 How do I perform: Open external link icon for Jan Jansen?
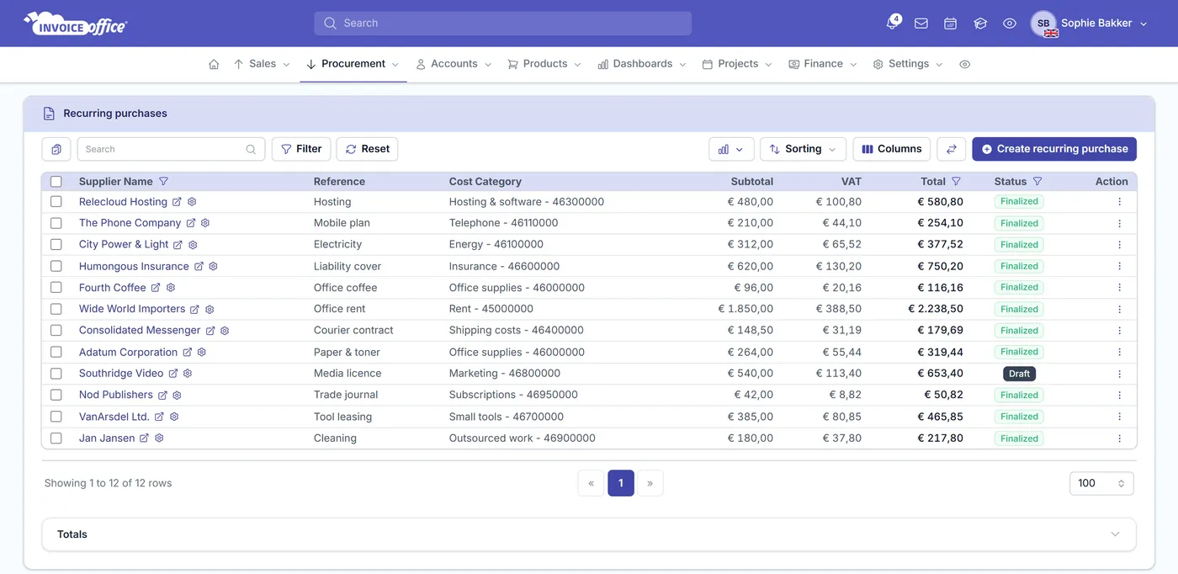pos(144,438)
